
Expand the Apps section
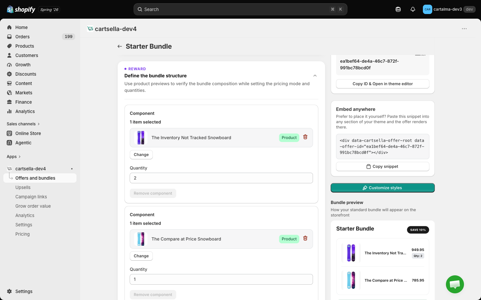(x=14, y=157)
